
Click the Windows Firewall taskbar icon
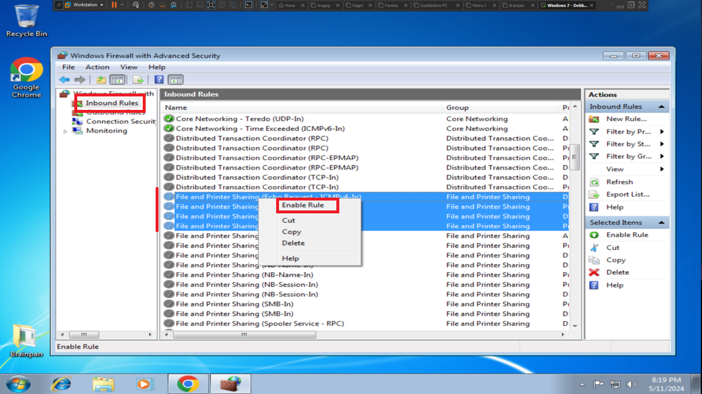pyautogui.click(x=230, y=383)
